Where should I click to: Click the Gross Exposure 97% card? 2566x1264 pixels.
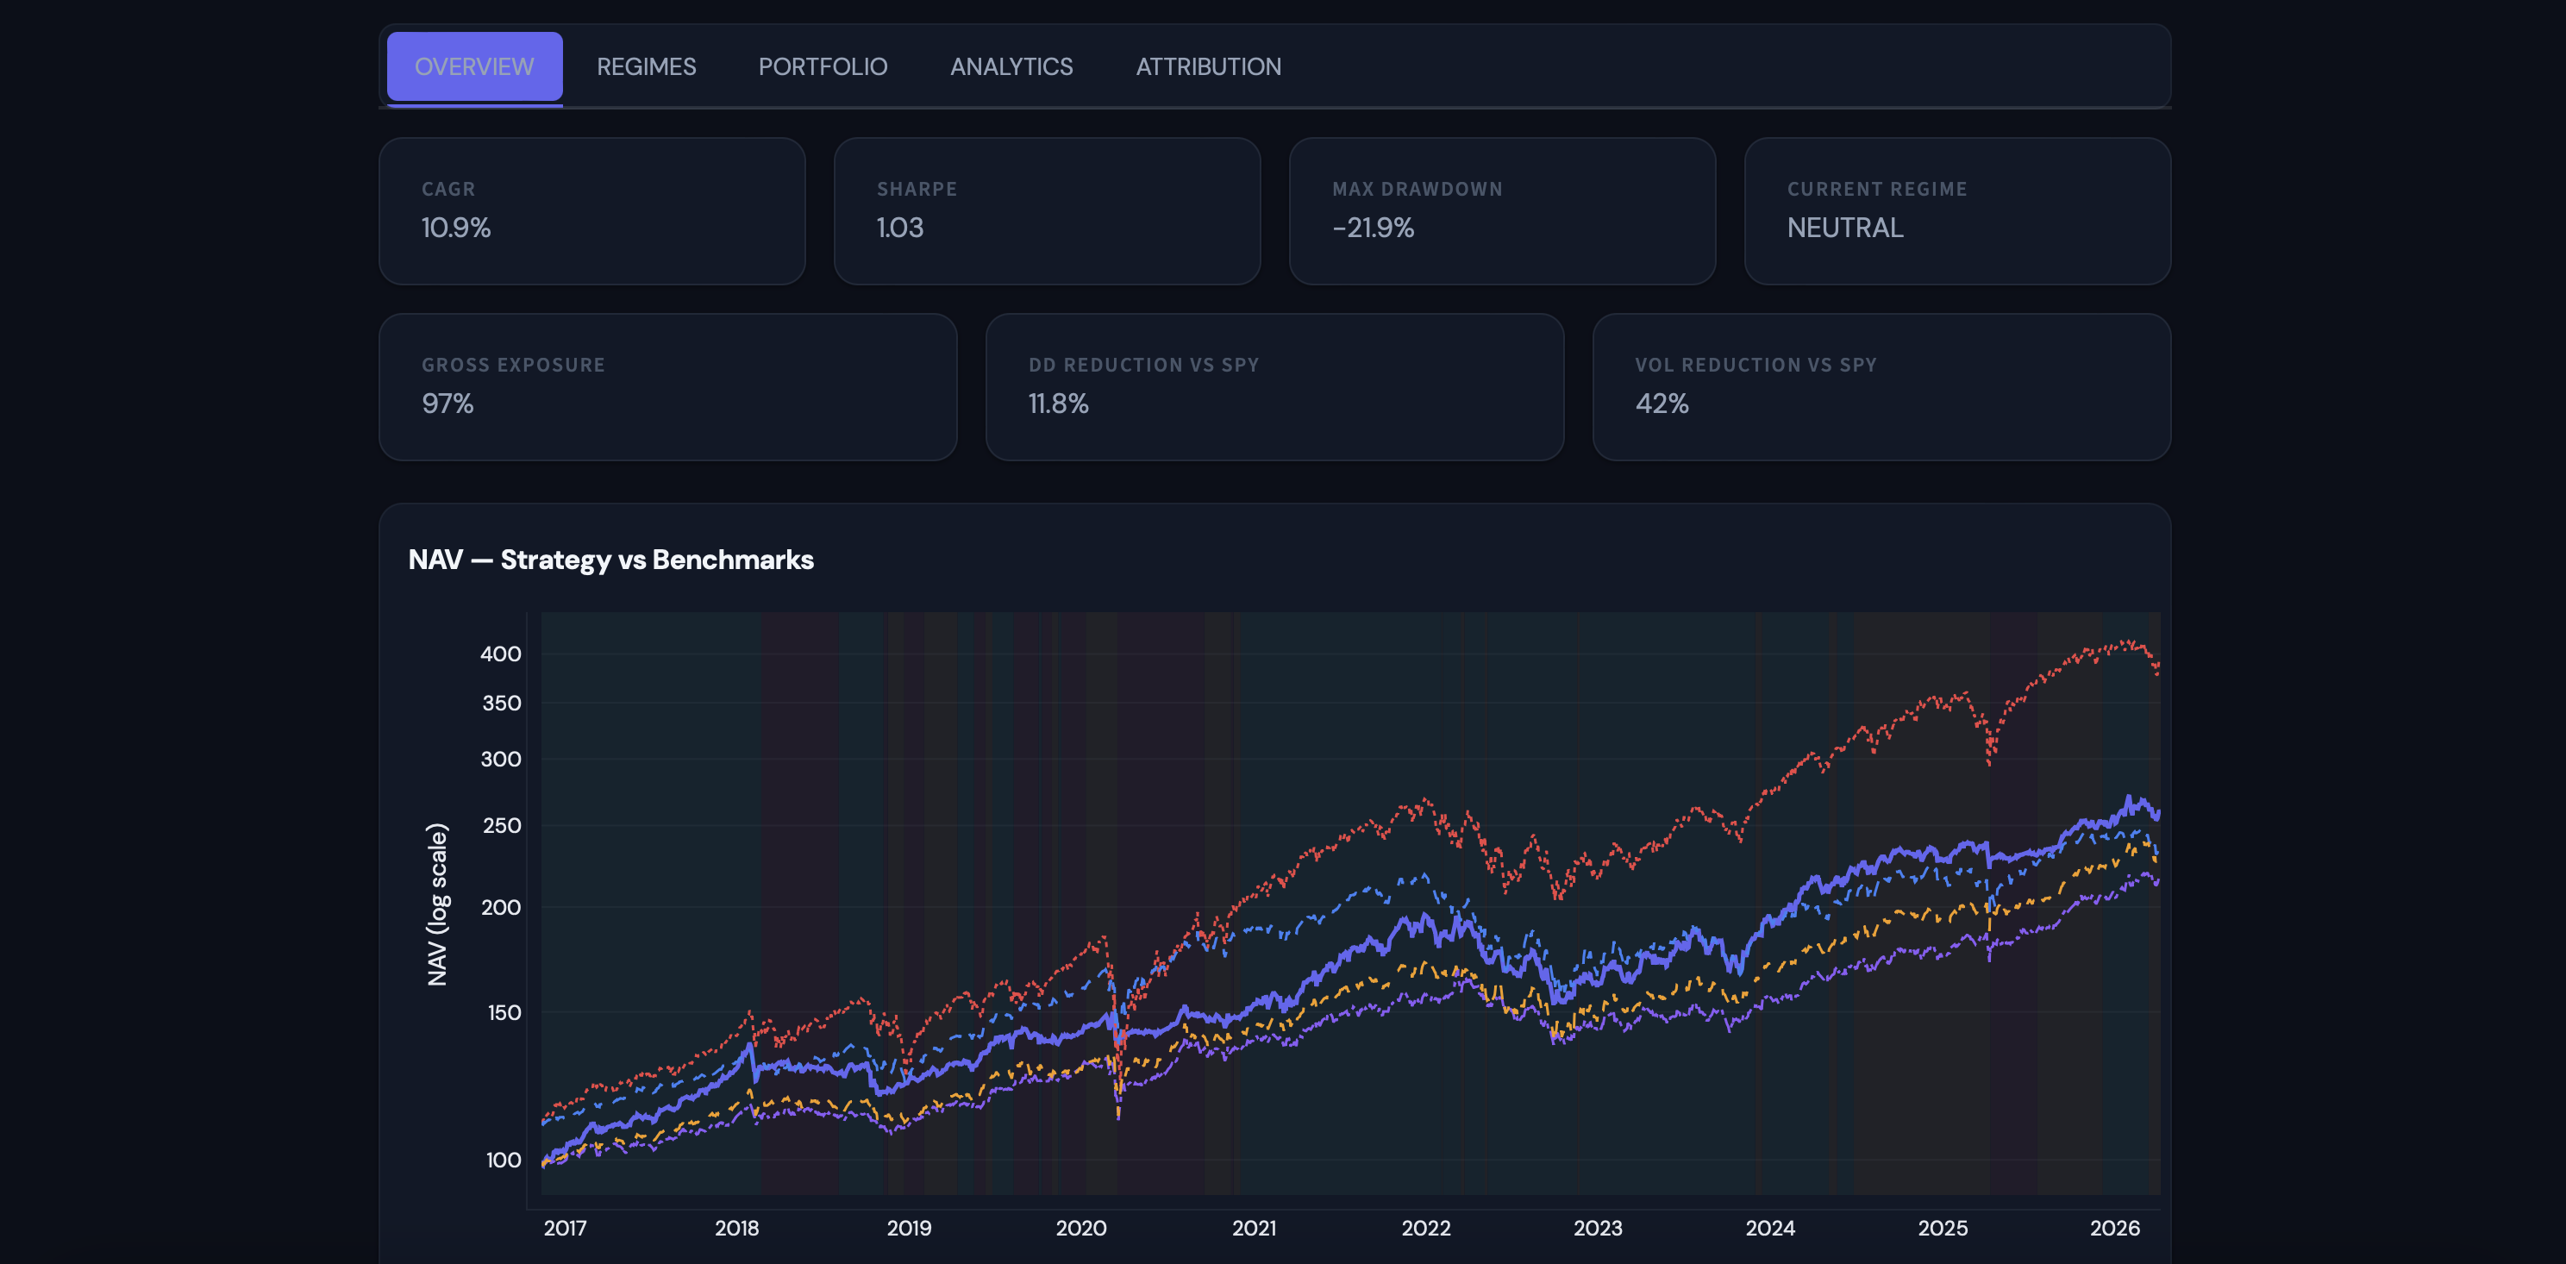(x=667, y=386)
